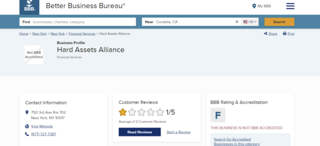Click the New York, NY 10017 line
Screen dimensions: 320x146
(48, 118)
